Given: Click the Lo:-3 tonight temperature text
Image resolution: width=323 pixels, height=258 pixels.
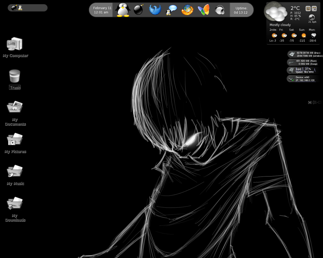Looking at the screenshot, I should tap(273, 41).
